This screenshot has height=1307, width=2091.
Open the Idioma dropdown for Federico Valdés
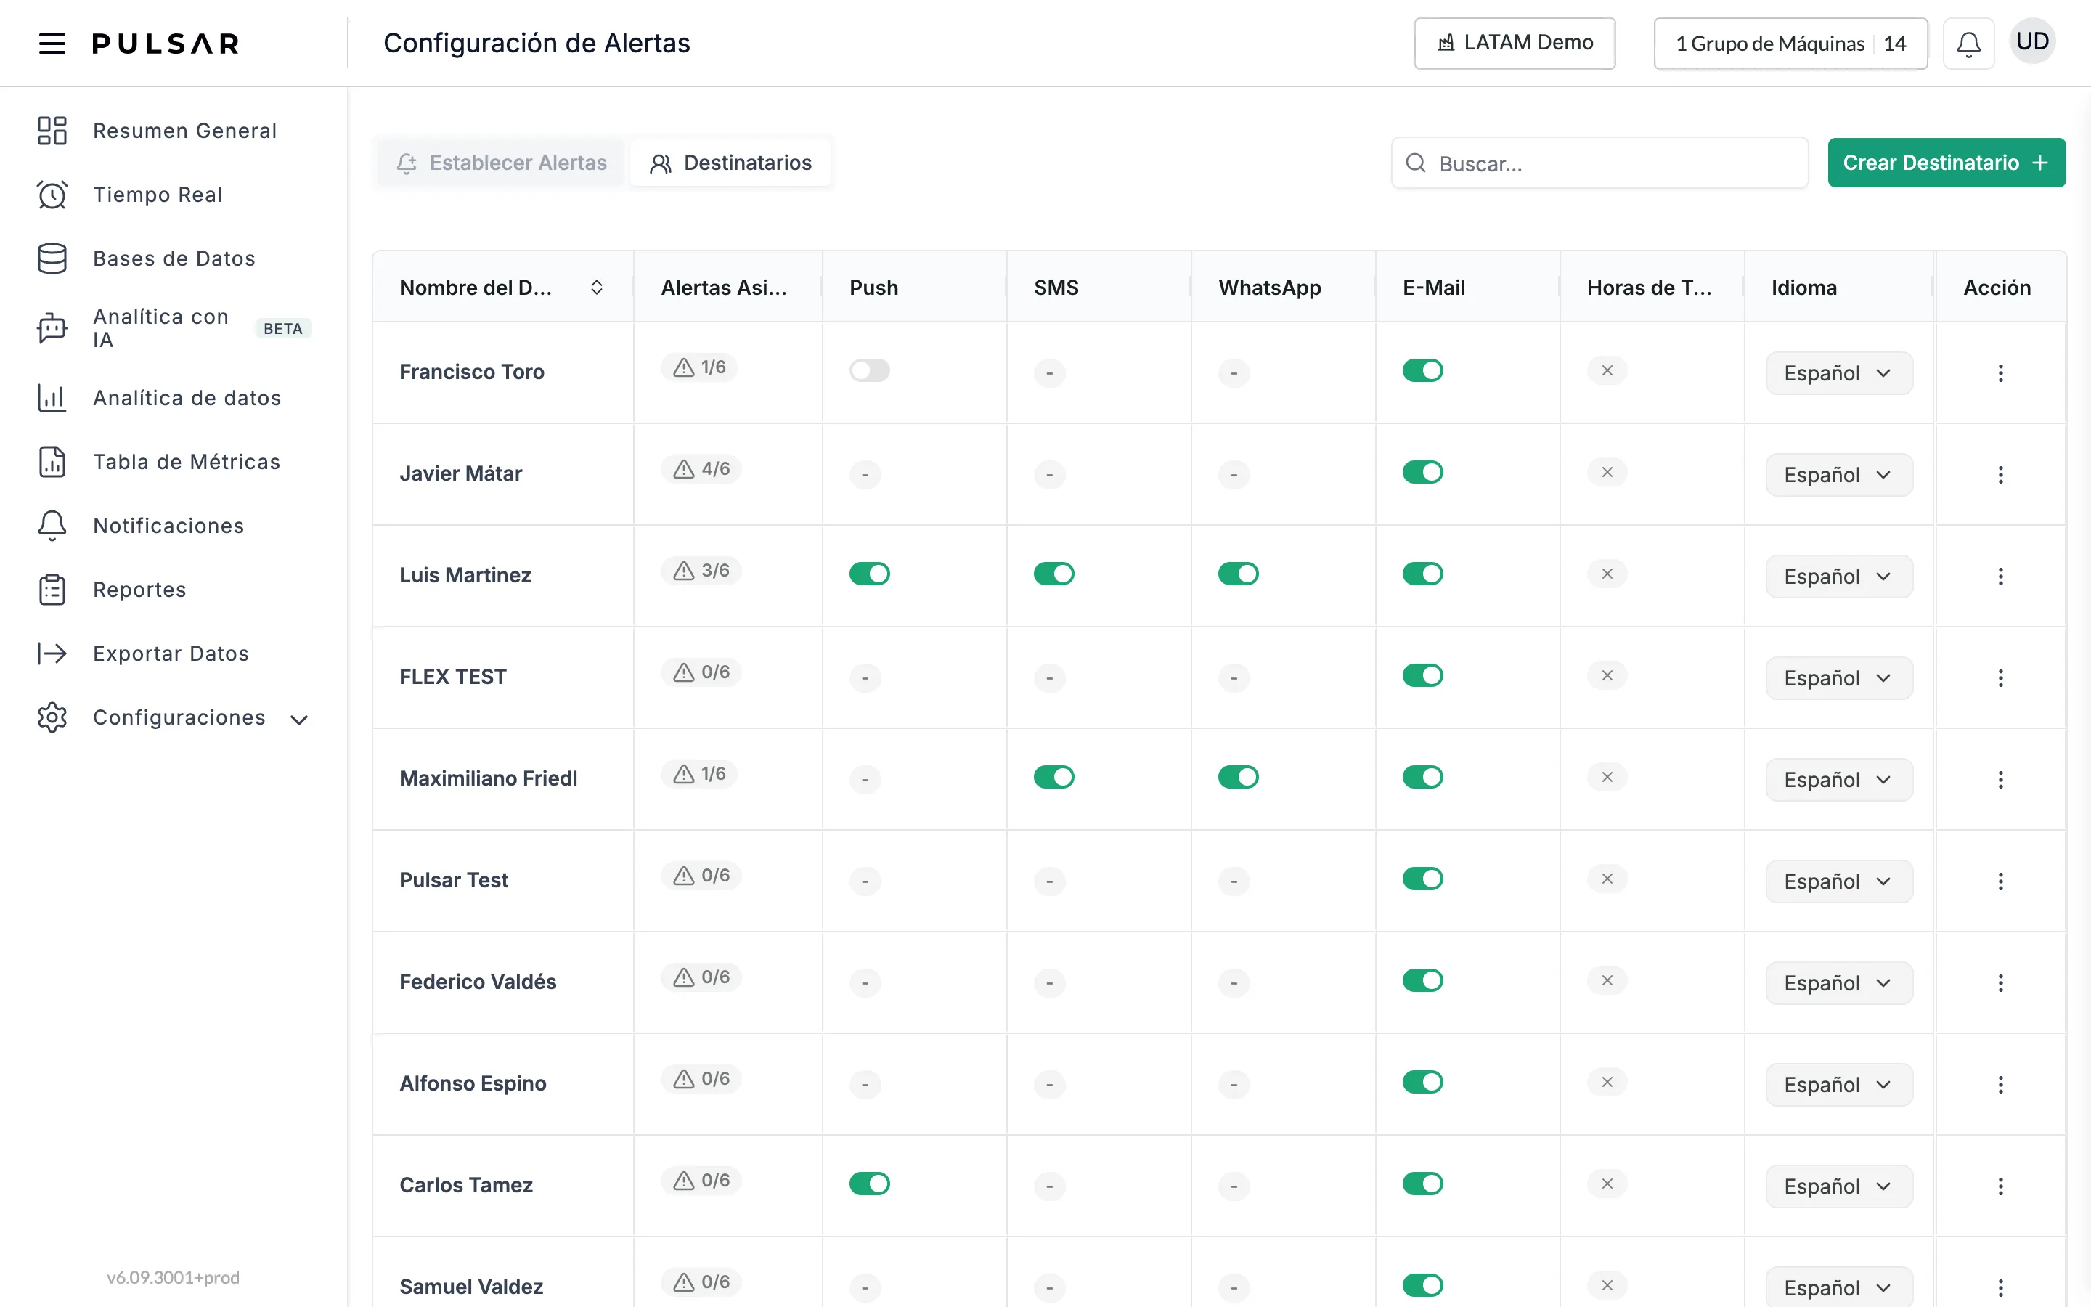1838,983
